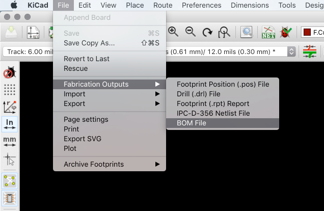This screenshot has width=324, height=211.
Task: Click the zoom out magnifier icon
Action: click(x=191, y=32)
